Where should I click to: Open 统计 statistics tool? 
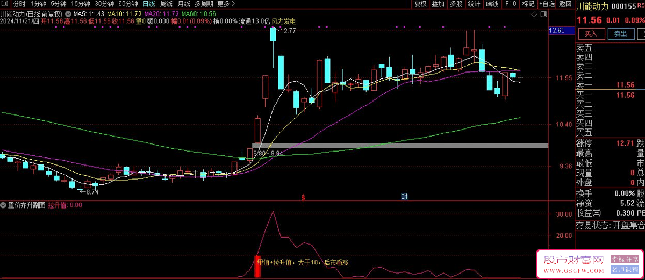click(474, 4)
